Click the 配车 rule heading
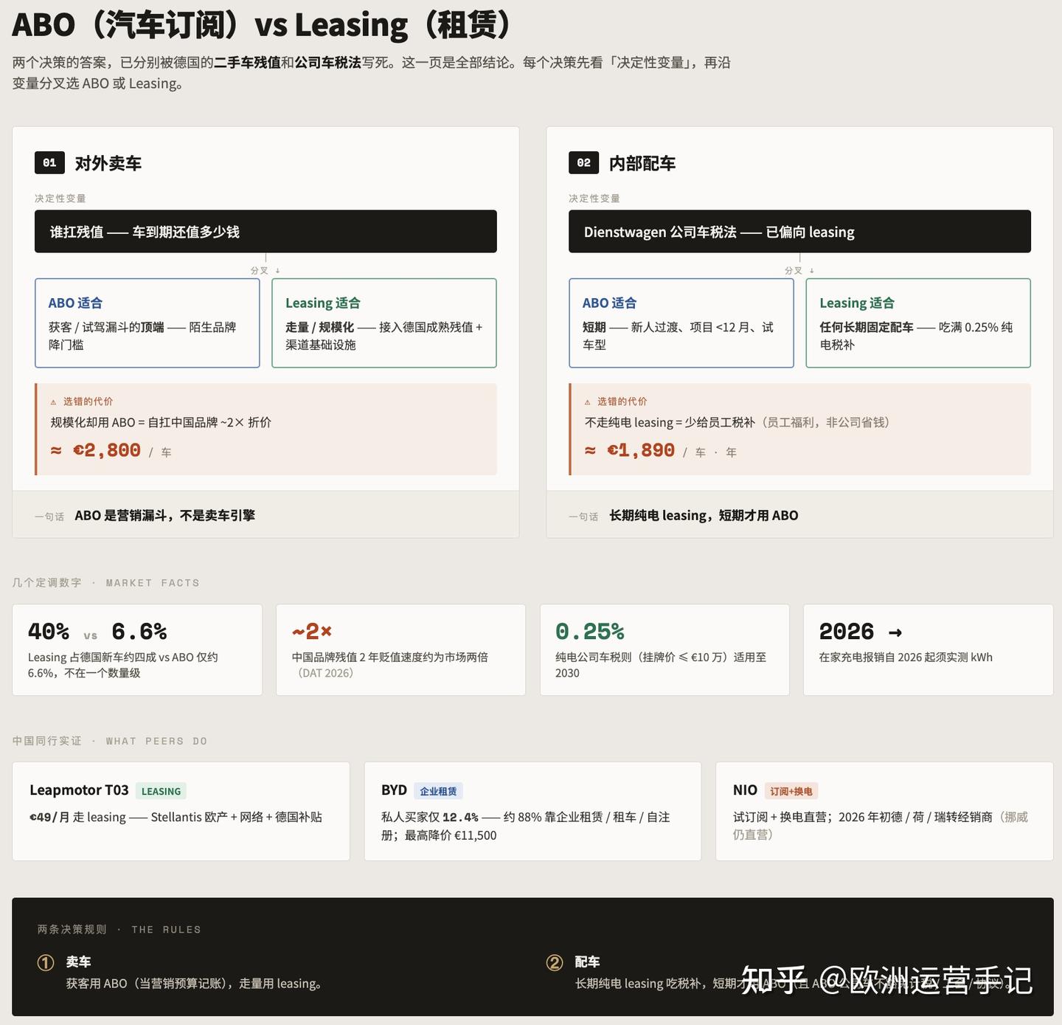The image size is (1062, 1025). coord(587,962)
